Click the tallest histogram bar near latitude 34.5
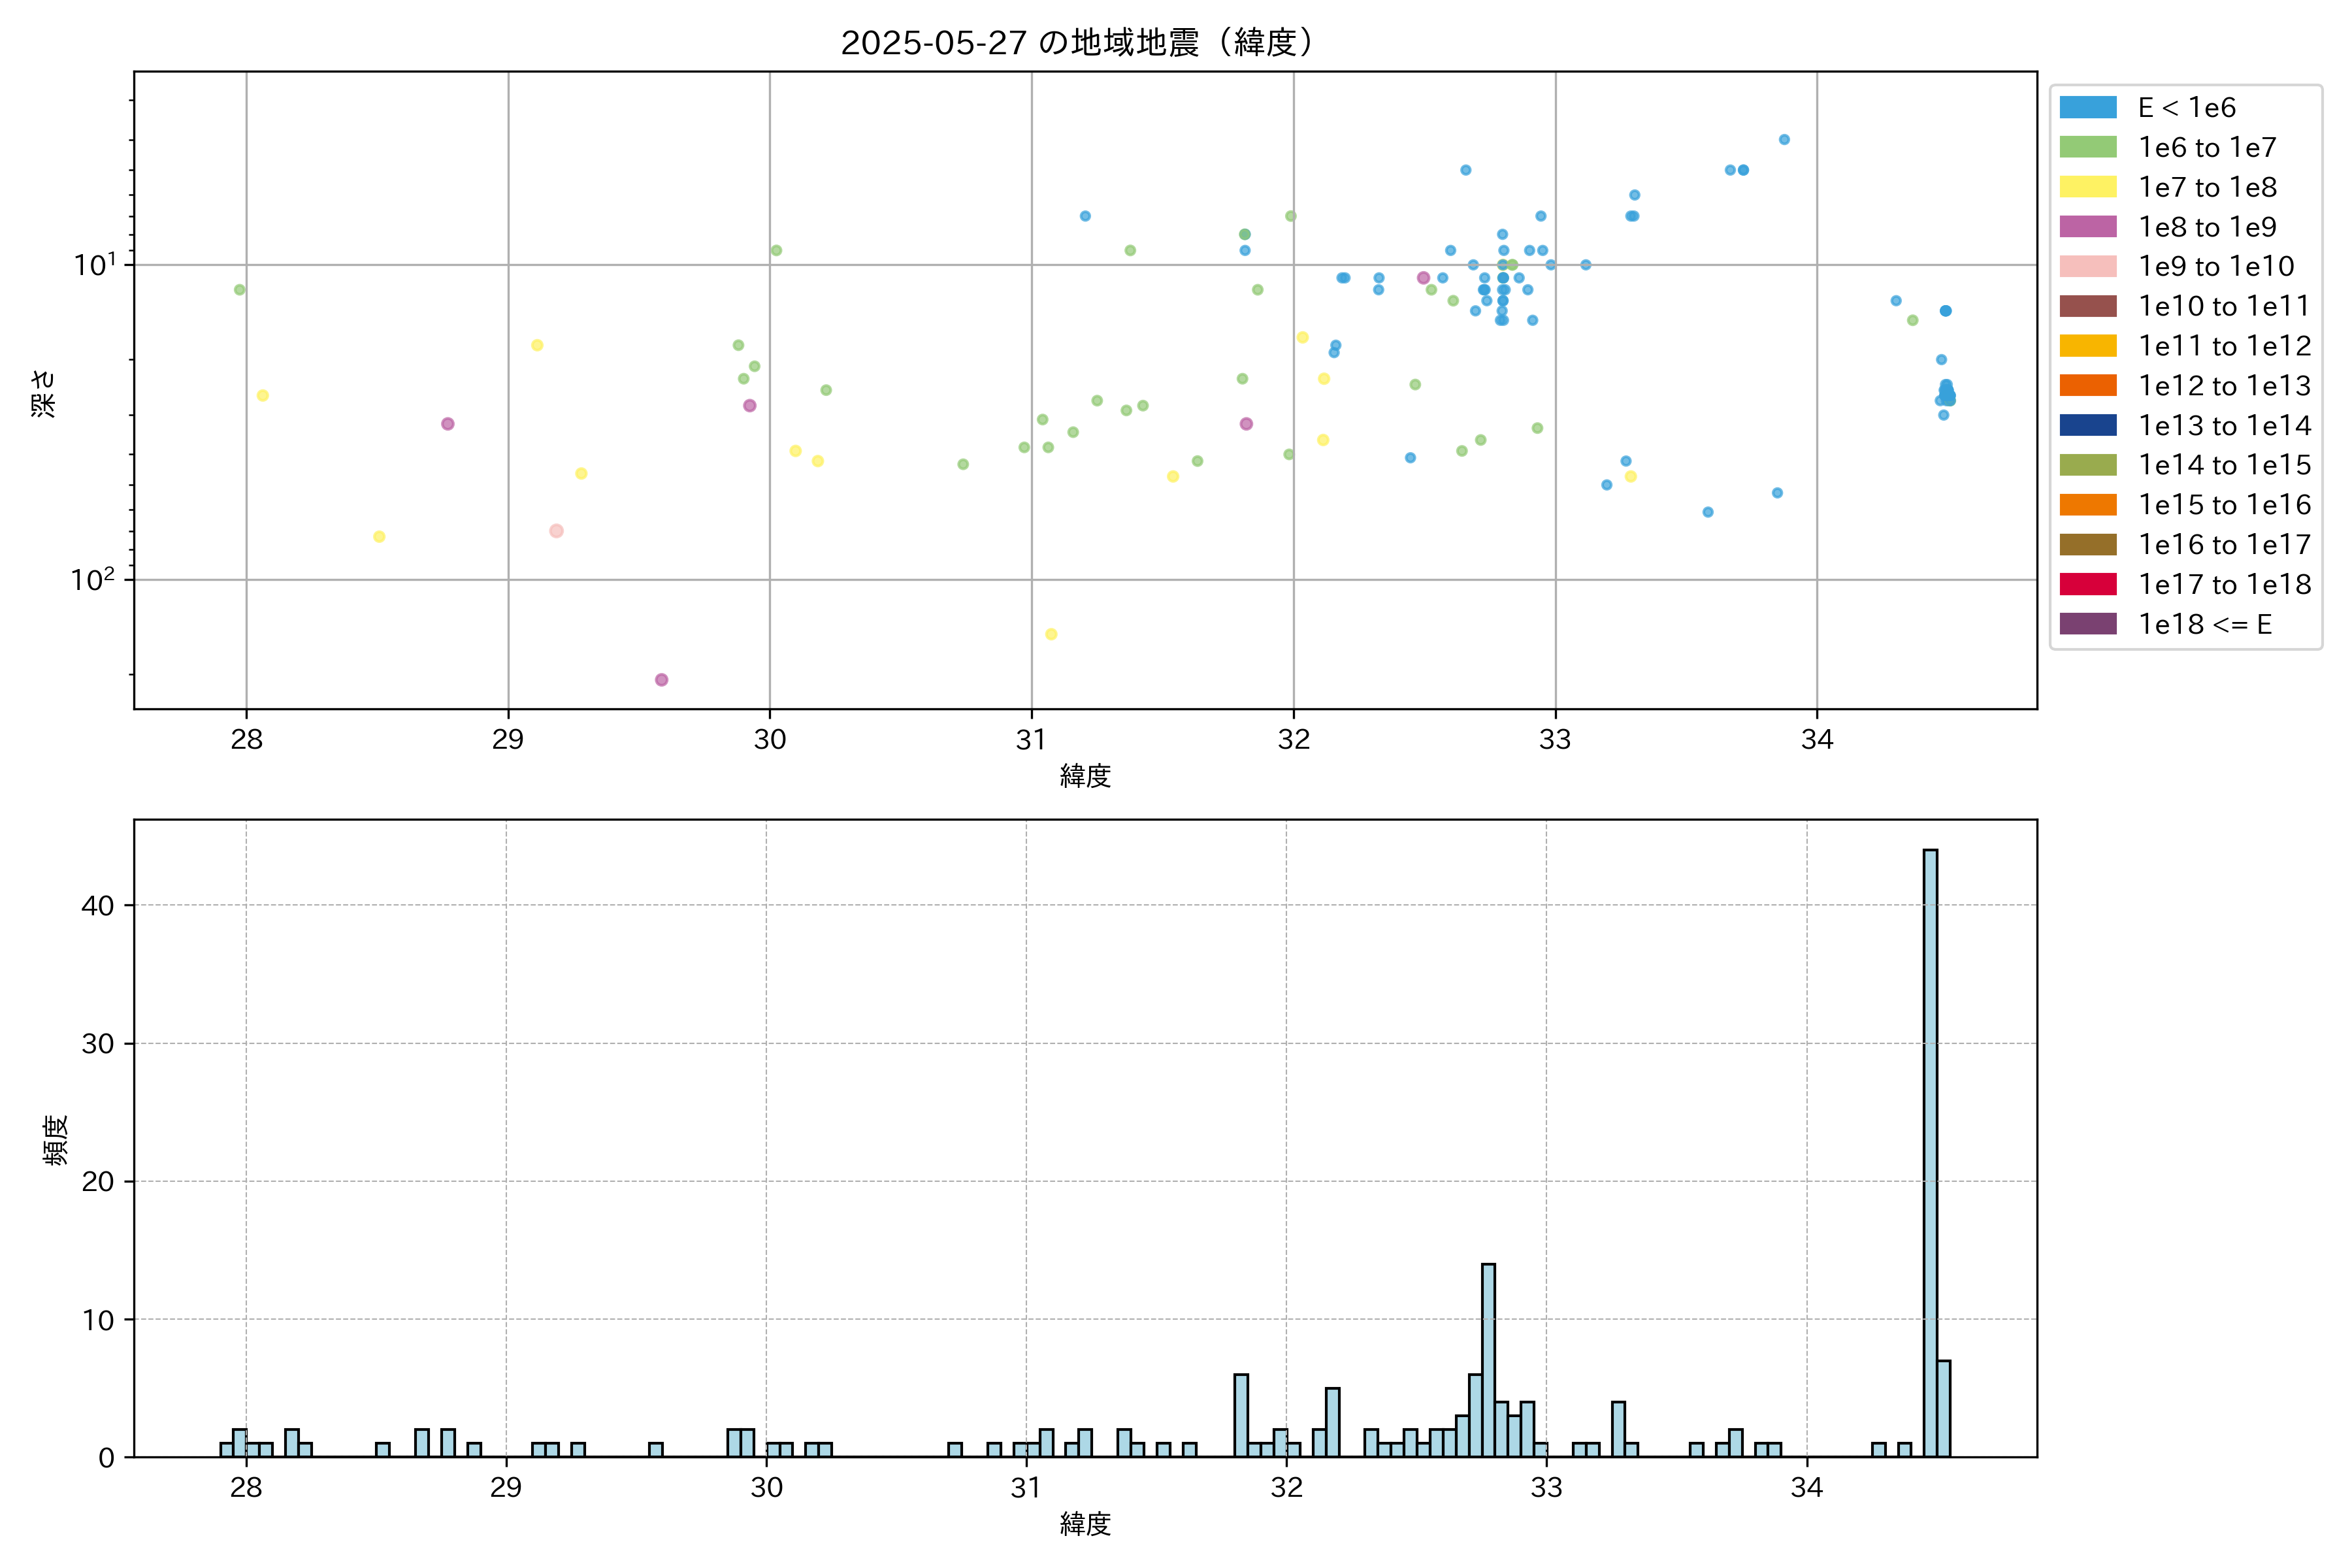 tap(1930, 1150)
